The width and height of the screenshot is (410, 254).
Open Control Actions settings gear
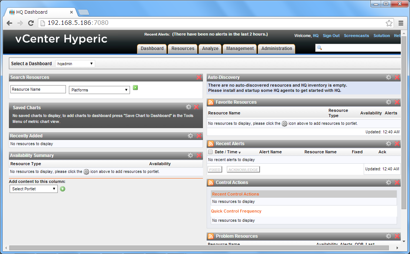pyautogui.click(x=389, y=183)
